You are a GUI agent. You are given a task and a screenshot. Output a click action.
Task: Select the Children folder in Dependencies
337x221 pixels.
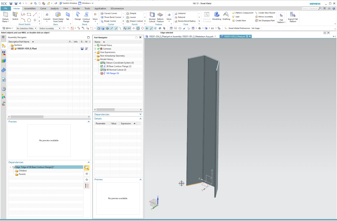pyautogui.click(x=21, y=171)
